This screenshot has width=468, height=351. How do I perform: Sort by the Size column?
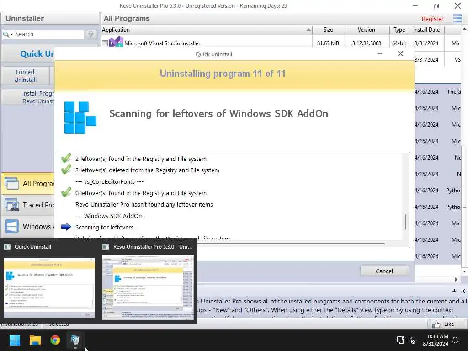pos(328,30)
